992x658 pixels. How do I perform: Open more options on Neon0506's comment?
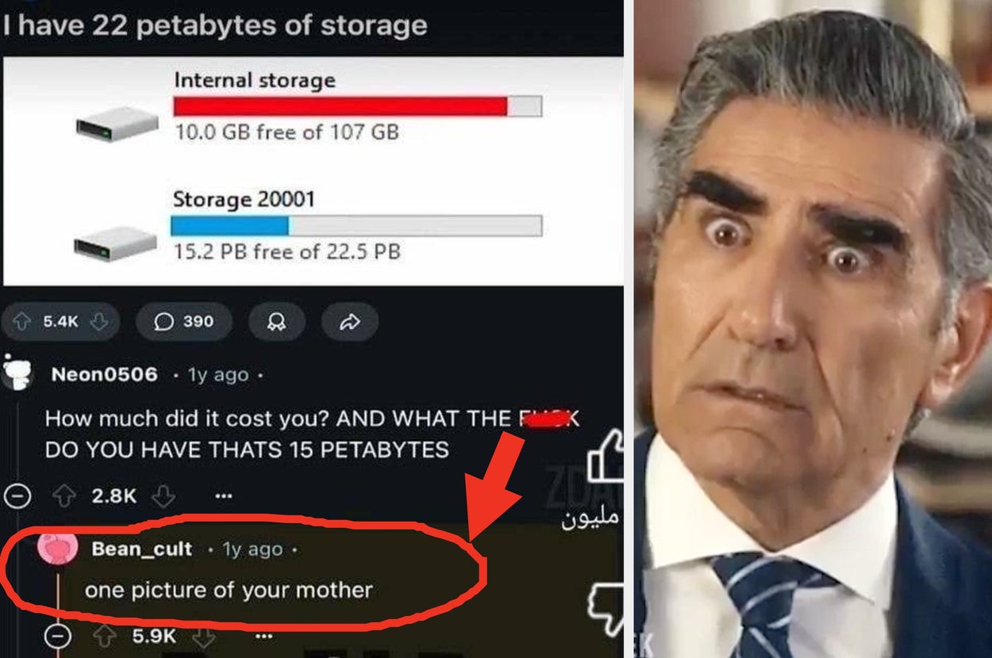pyautogui.click(x=223, y=496)
